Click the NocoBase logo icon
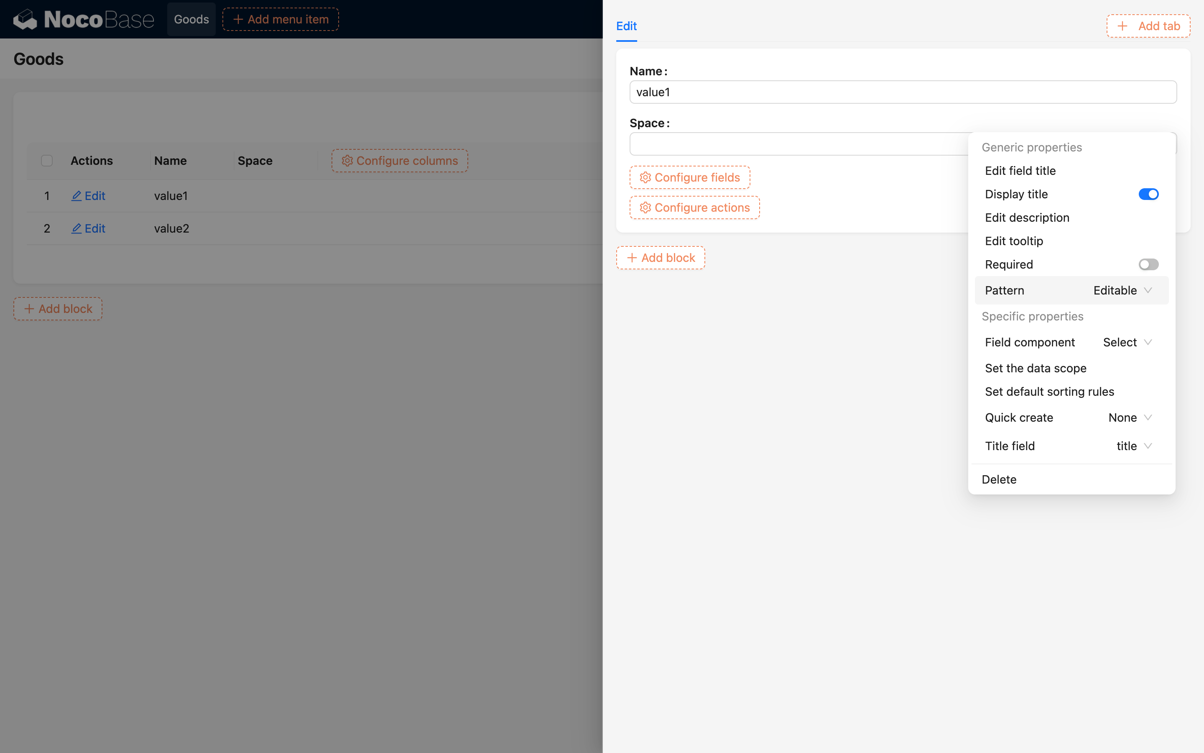Image resolution: width=1204 pixels, height=753 pixels. click(25, 19)
